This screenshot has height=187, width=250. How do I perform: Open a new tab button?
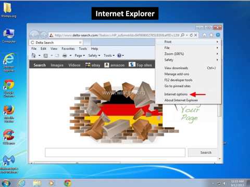(87, 43)
